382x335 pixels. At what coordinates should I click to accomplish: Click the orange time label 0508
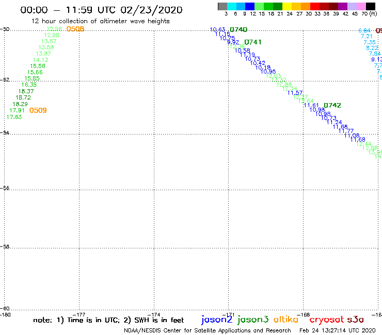tap(75, 29)
